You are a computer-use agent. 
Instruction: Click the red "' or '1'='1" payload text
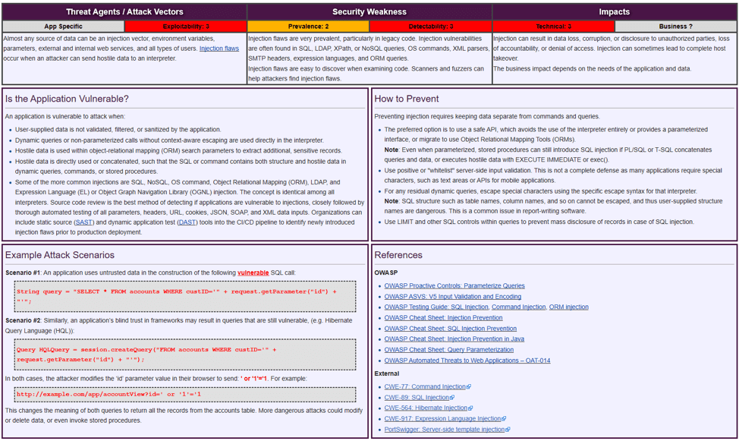[253, 379]
